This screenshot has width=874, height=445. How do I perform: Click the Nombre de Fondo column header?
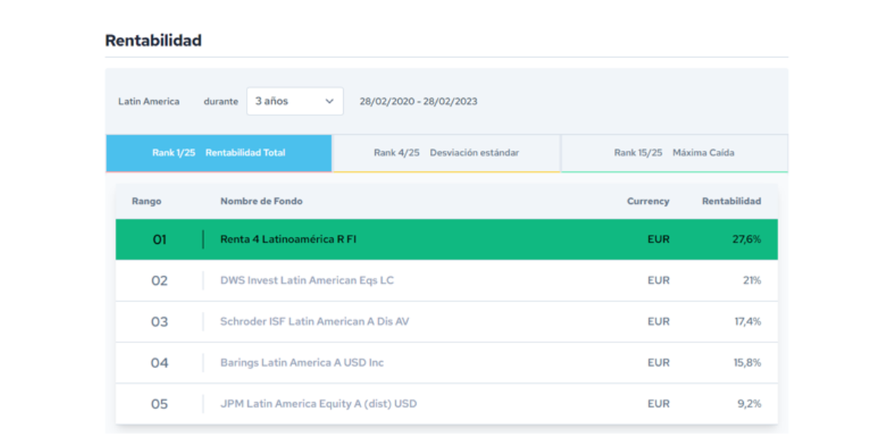[261, 201]
